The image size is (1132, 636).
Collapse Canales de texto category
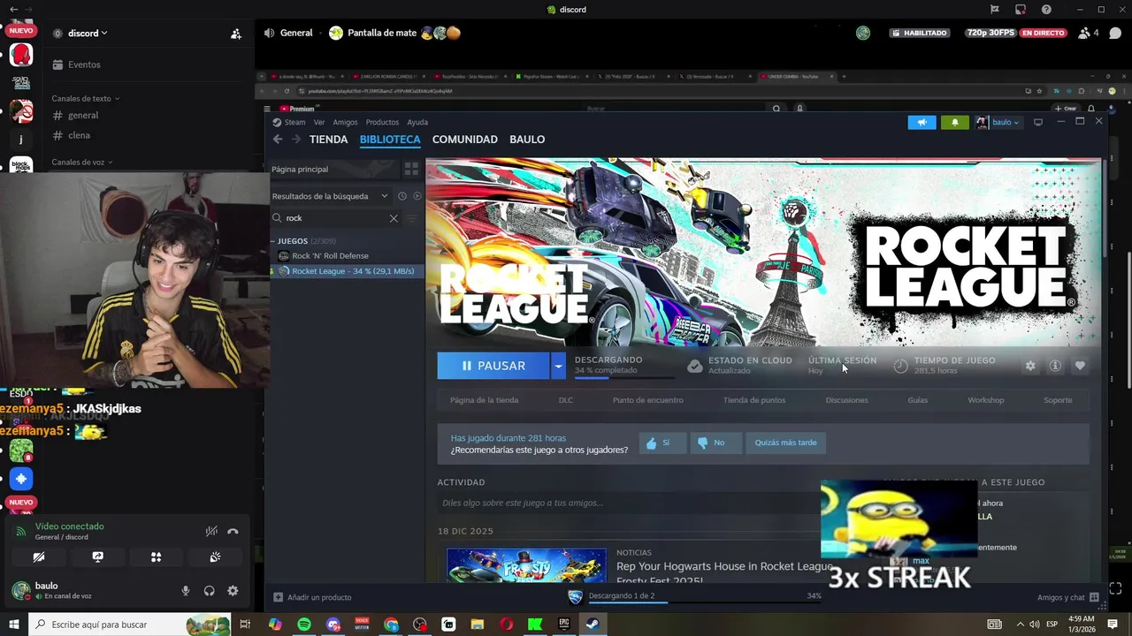tap(85, 99)
